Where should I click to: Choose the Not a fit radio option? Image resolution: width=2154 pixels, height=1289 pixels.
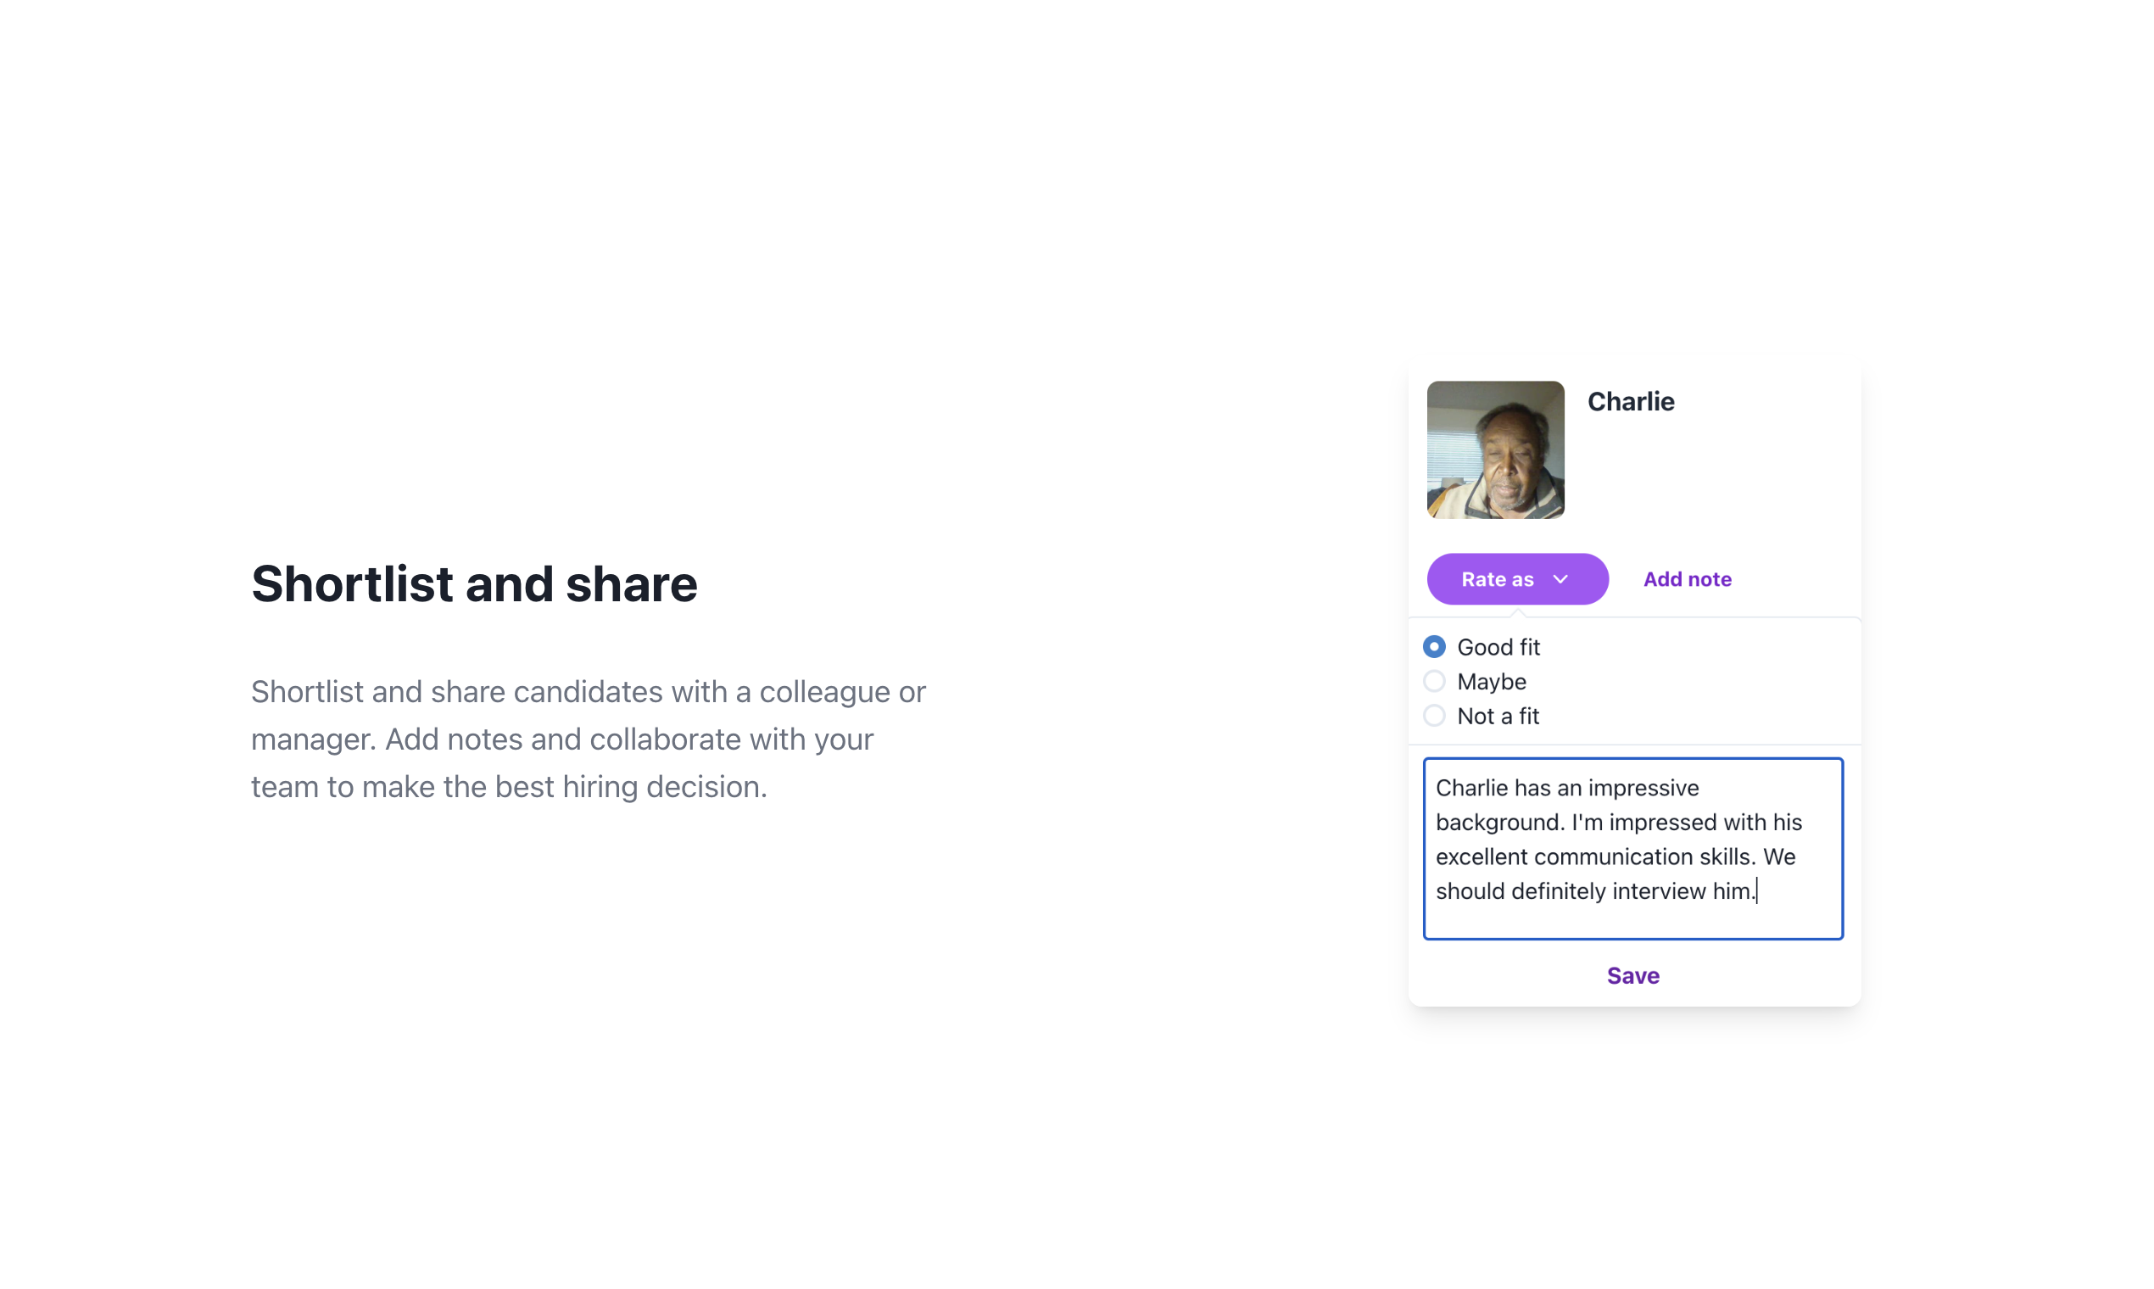pyautogui.click(x=1434, y=716)
